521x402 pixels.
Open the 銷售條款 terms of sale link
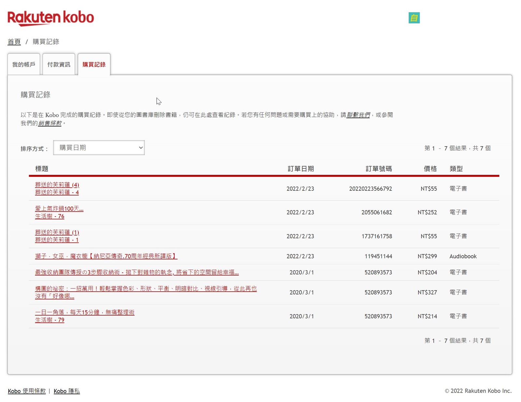49,123
